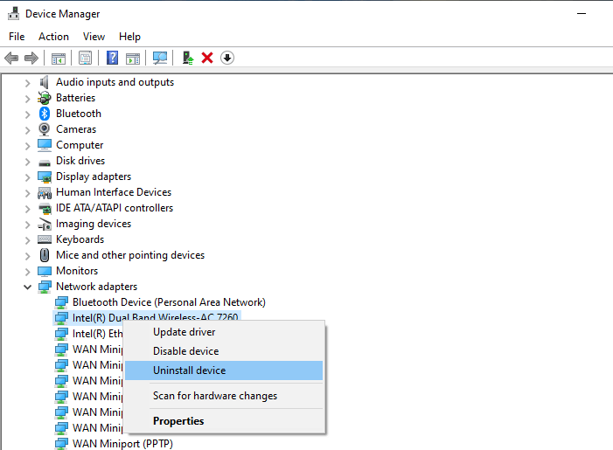
Task: Minimize the Device Manager window
Action: coord(582,14)
